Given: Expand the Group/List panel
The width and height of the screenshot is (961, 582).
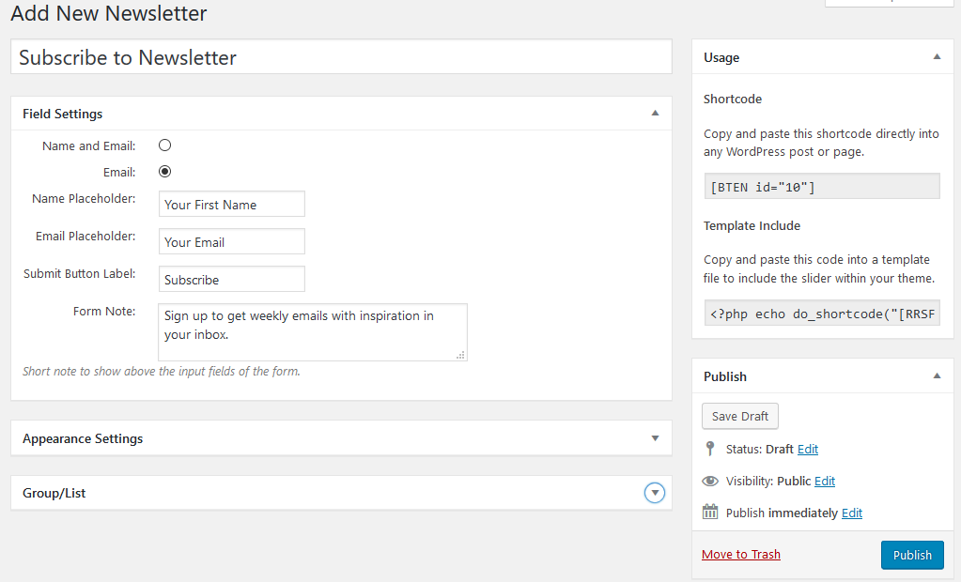Looking at the screenshot, I should tap(655, 493).
